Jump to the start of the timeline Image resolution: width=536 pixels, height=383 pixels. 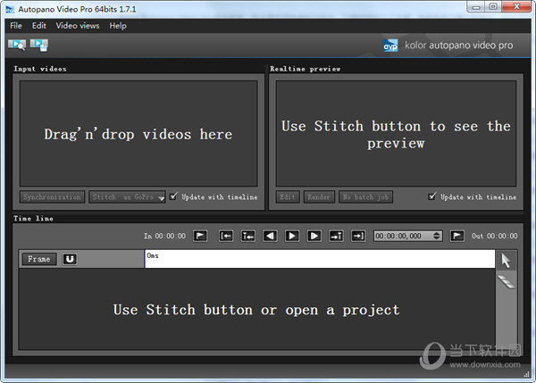tap(226, 236)
